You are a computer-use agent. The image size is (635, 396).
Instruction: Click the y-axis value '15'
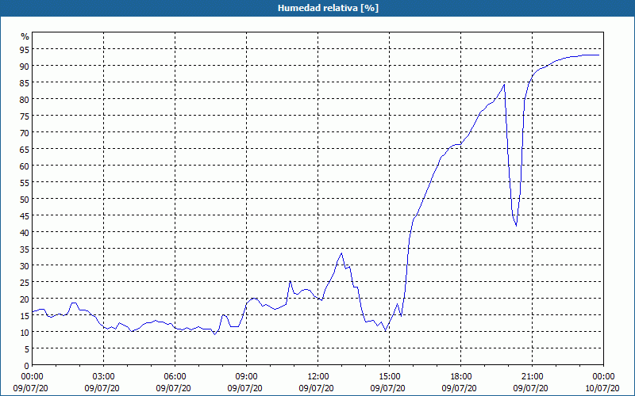click(x=25, y=315)
